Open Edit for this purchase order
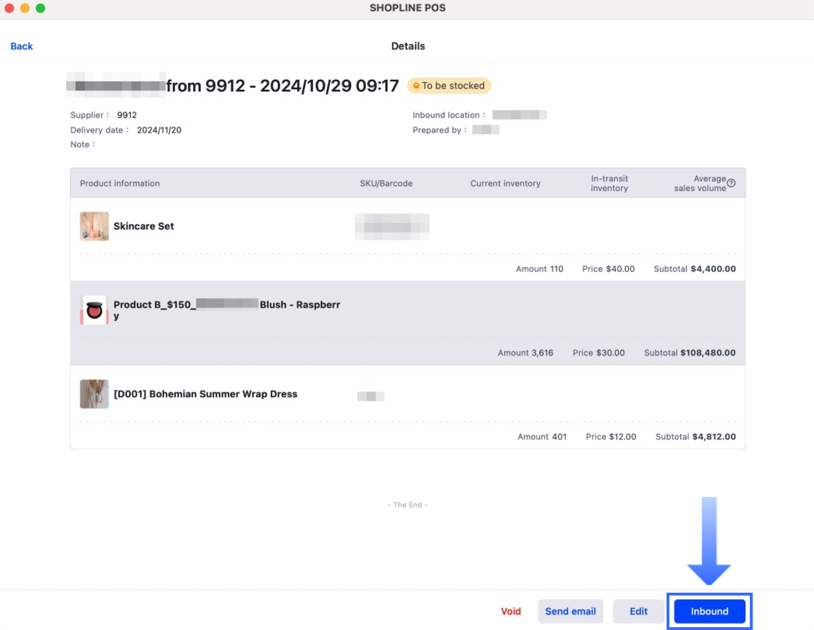This screenshot has height=630, width=814. click(638, 611)
